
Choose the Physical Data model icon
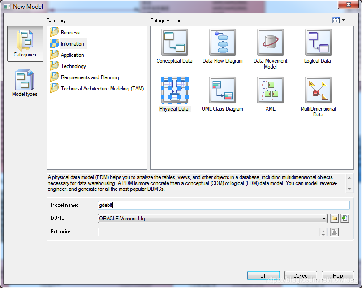click(175, 90)
